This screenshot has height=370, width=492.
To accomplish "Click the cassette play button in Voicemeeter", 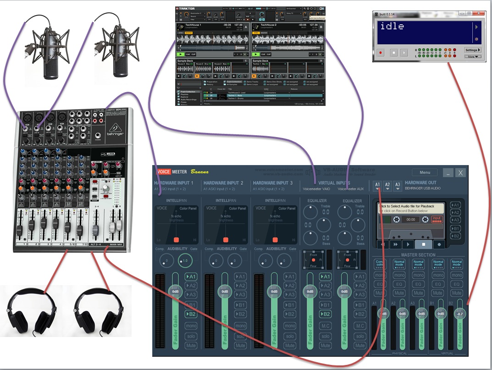I will [x=408, y=244].
